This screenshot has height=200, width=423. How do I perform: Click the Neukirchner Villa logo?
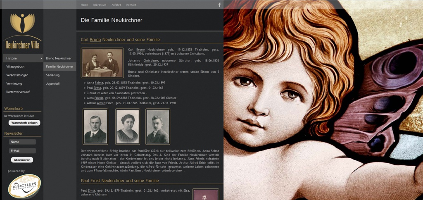[x=22, y=31]
